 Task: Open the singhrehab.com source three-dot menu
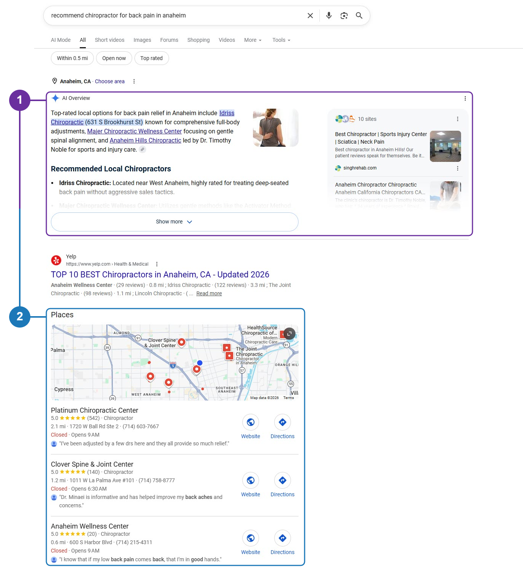(458, 168)
